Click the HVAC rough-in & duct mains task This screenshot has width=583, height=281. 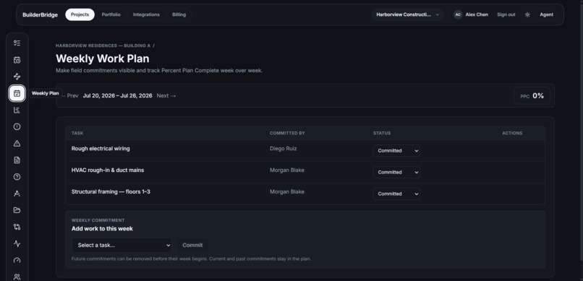108,170
